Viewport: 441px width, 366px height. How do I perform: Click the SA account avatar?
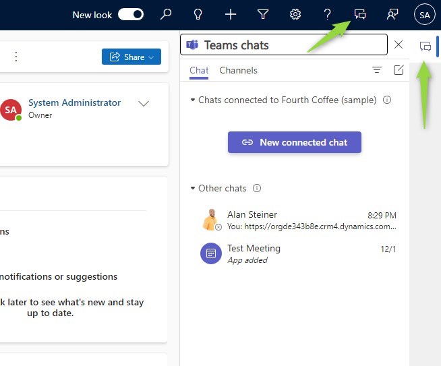[424, 14]
